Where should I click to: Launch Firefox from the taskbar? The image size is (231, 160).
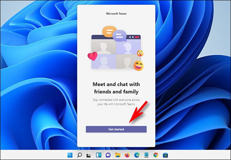pos(127,155)
